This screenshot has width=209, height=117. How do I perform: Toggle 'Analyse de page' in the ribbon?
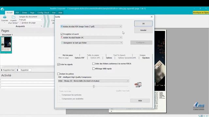click(x=20, y=23)
